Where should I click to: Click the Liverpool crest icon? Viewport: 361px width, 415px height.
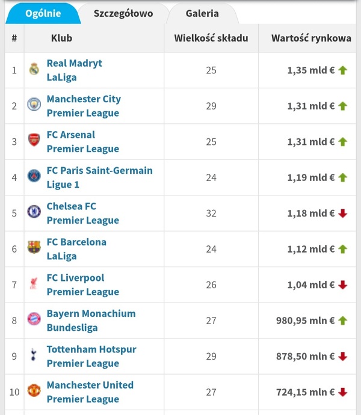(34, 283)
